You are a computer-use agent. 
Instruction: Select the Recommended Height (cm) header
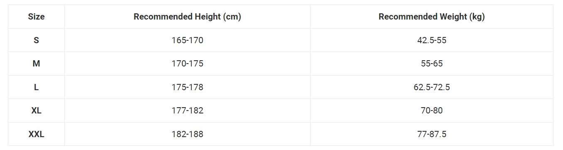187,17
